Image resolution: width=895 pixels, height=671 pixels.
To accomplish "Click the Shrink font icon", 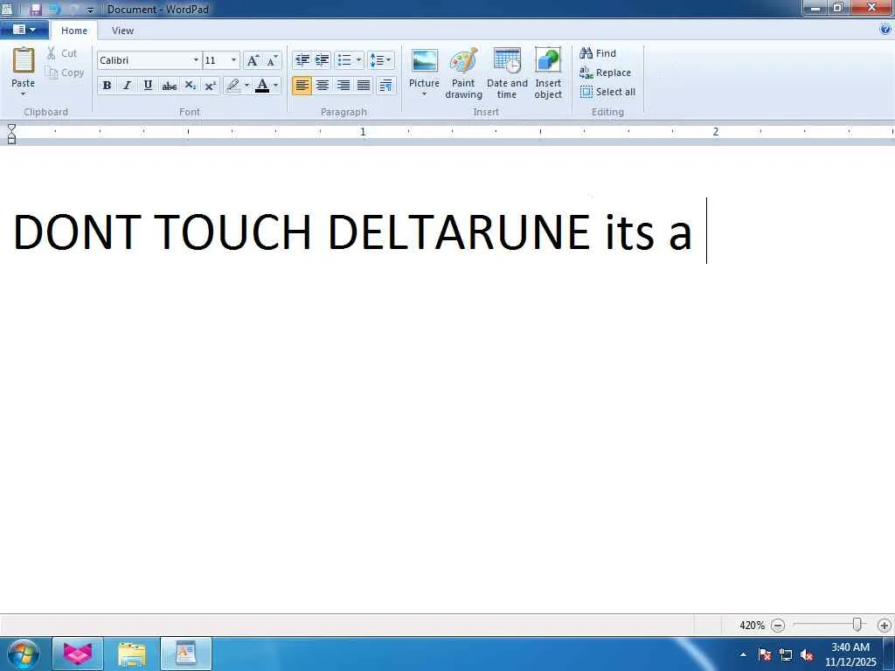I will [x=273, y=60].
